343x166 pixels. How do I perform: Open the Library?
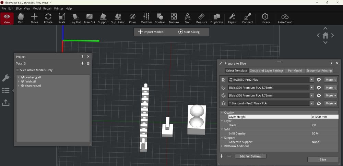coord(265,18)
